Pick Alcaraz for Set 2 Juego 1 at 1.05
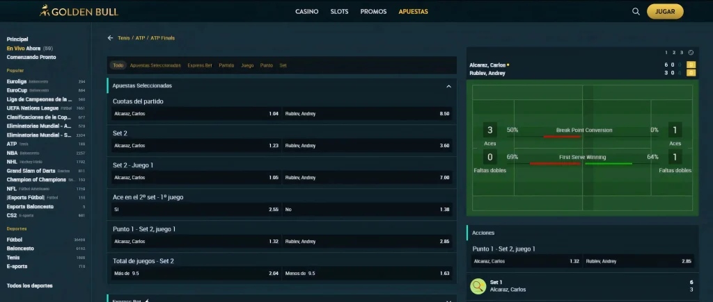This screenshot has height=302, width=713. pos(196,178)
